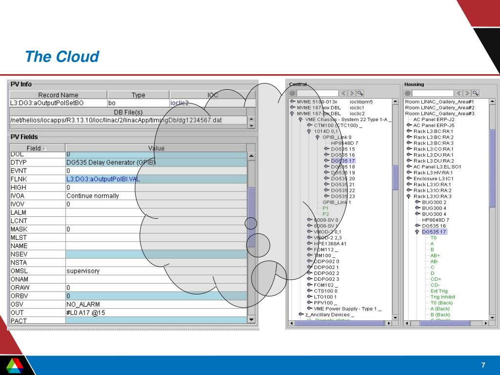Collapse MVME 167-xxx DBL ioclic2 node
500x375 pixels.
pos(292,113)
